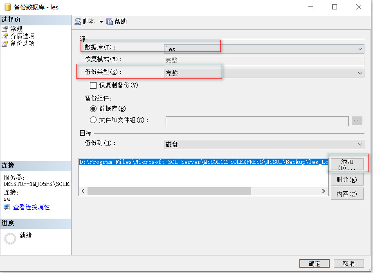373x273 pixels.
Task: Click the 删除(R) button
Action: [x=347, y=179]
